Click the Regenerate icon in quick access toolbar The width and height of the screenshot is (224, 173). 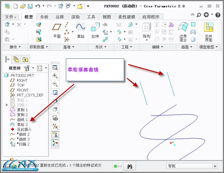point(61,6)
